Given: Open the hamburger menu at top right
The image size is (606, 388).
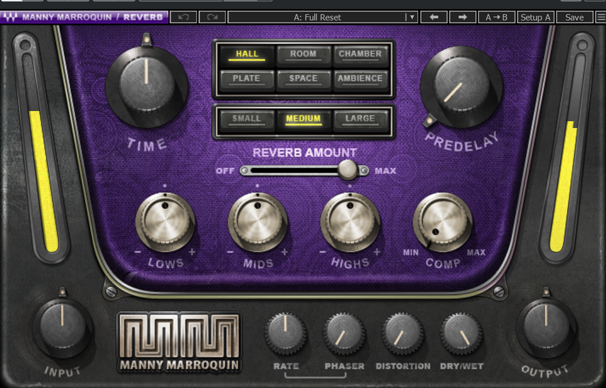Looking at the screenshot, I should click(x=601, y=18).
